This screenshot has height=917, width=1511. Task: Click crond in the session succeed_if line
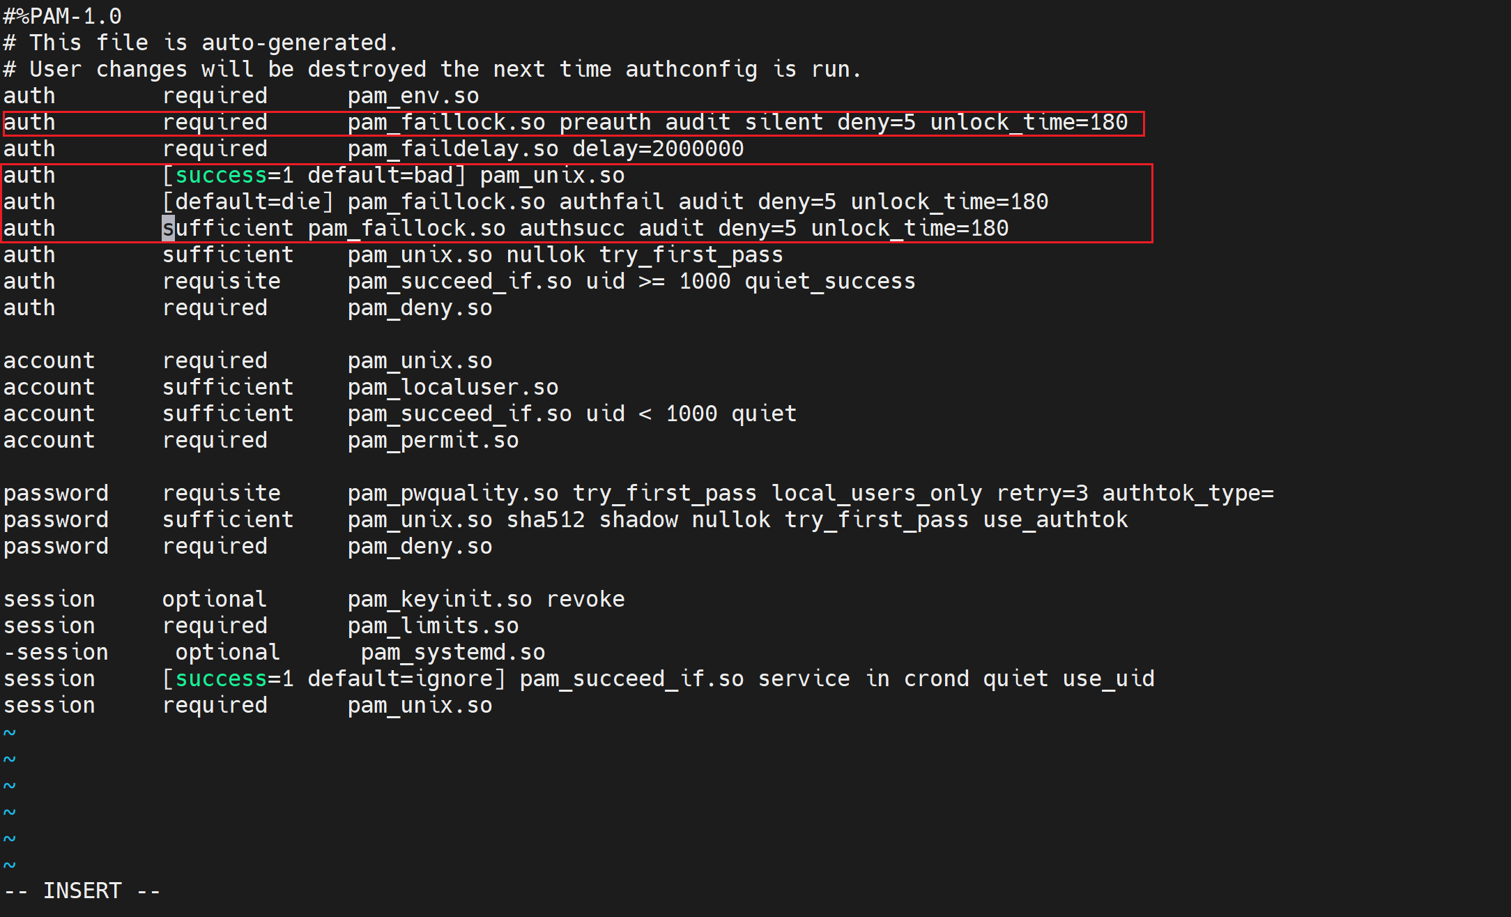pyautogui.click(x=936, y=679)
